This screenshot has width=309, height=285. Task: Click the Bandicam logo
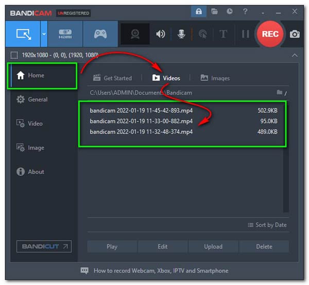coord(31,13)
